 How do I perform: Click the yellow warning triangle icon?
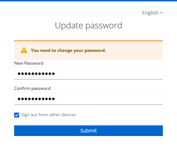click(x=24, y=50)
